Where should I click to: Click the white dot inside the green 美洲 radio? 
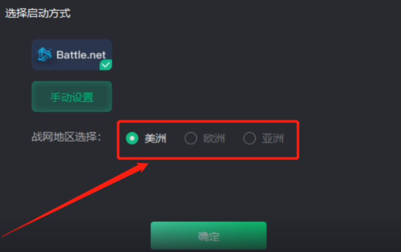pyautogui.click(x=132, y=138)
